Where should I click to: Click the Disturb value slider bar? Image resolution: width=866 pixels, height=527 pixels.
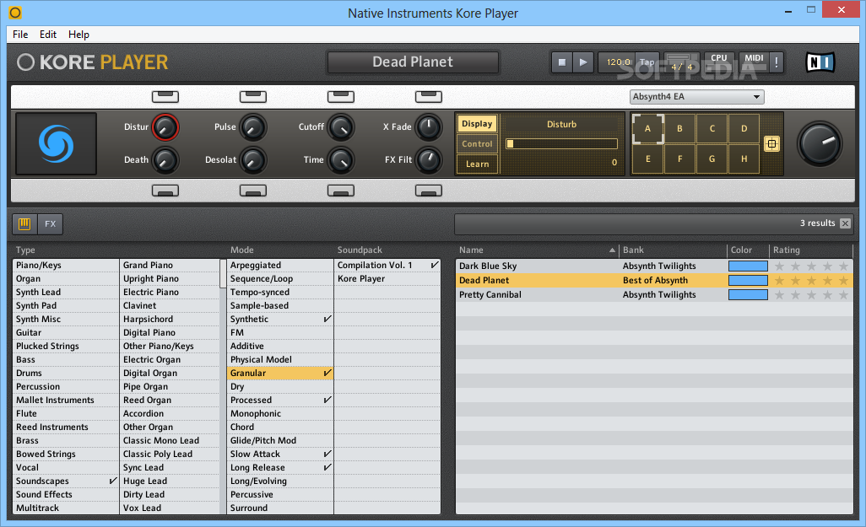(561, 144)
